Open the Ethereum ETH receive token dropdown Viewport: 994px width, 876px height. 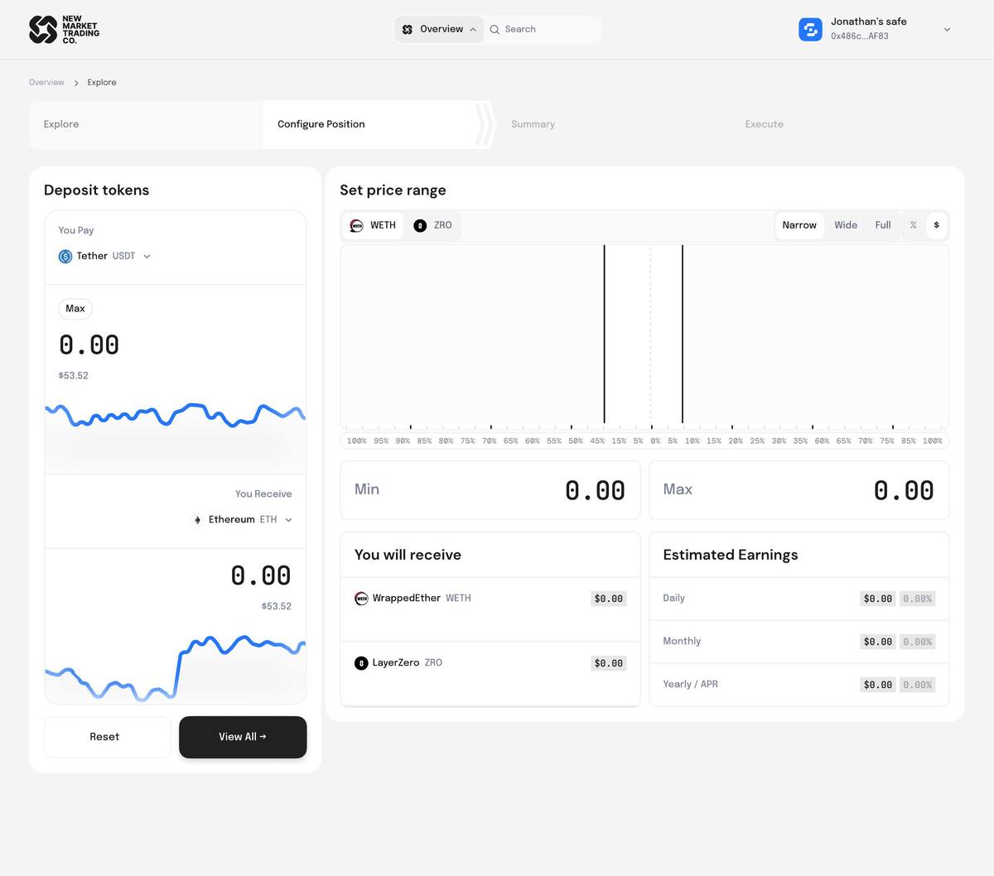(288, 520)
